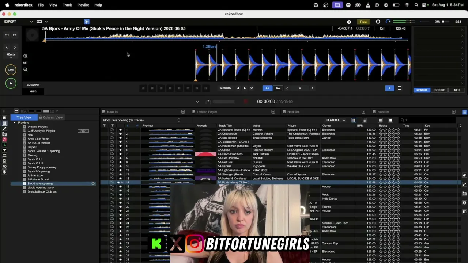Delete the memory cue with the X
The height and width of the screenshot is (263, 468).
pyautogui.click(x=251, y=88)
